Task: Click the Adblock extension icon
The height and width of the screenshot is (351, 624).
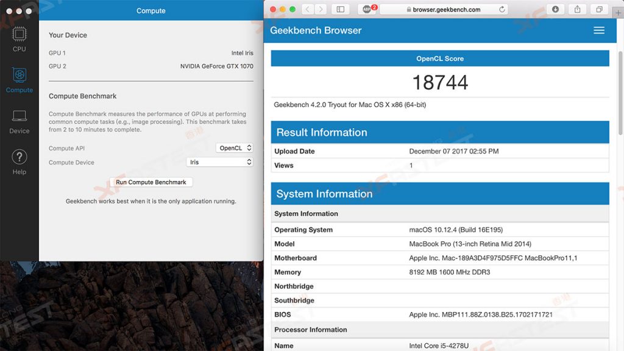Action: (367, 9)
